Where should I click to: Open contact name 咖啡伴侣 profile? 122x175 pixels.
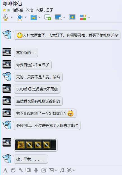click(x=12, y=4)
